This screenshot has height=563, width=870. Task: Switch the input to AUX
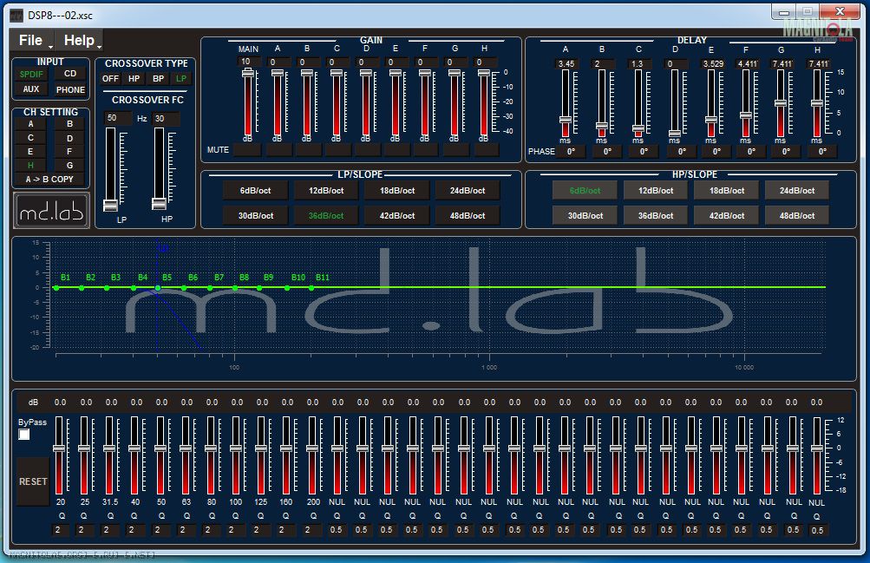[31, 88]
